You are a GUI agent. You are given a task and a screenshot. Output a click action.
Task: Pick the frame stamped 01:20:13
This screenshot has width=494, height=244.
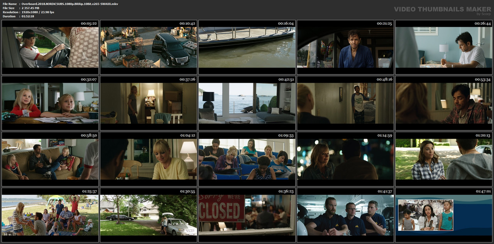point(444,159)
